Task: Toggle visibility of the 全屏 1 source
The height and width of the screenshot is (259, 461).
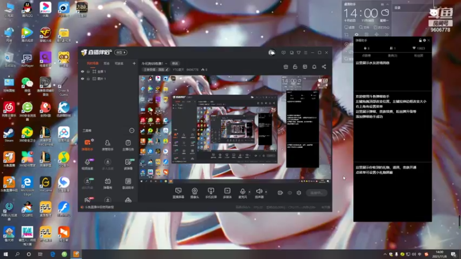Action: click(x=82, y=71)
